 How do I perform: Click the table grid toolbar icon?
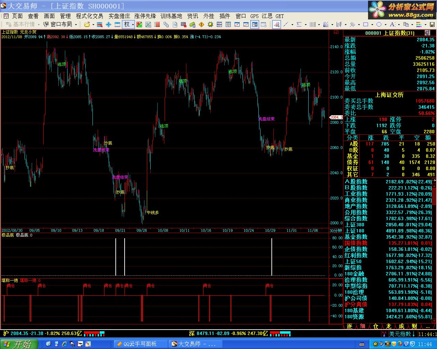(x=228, y=25)
